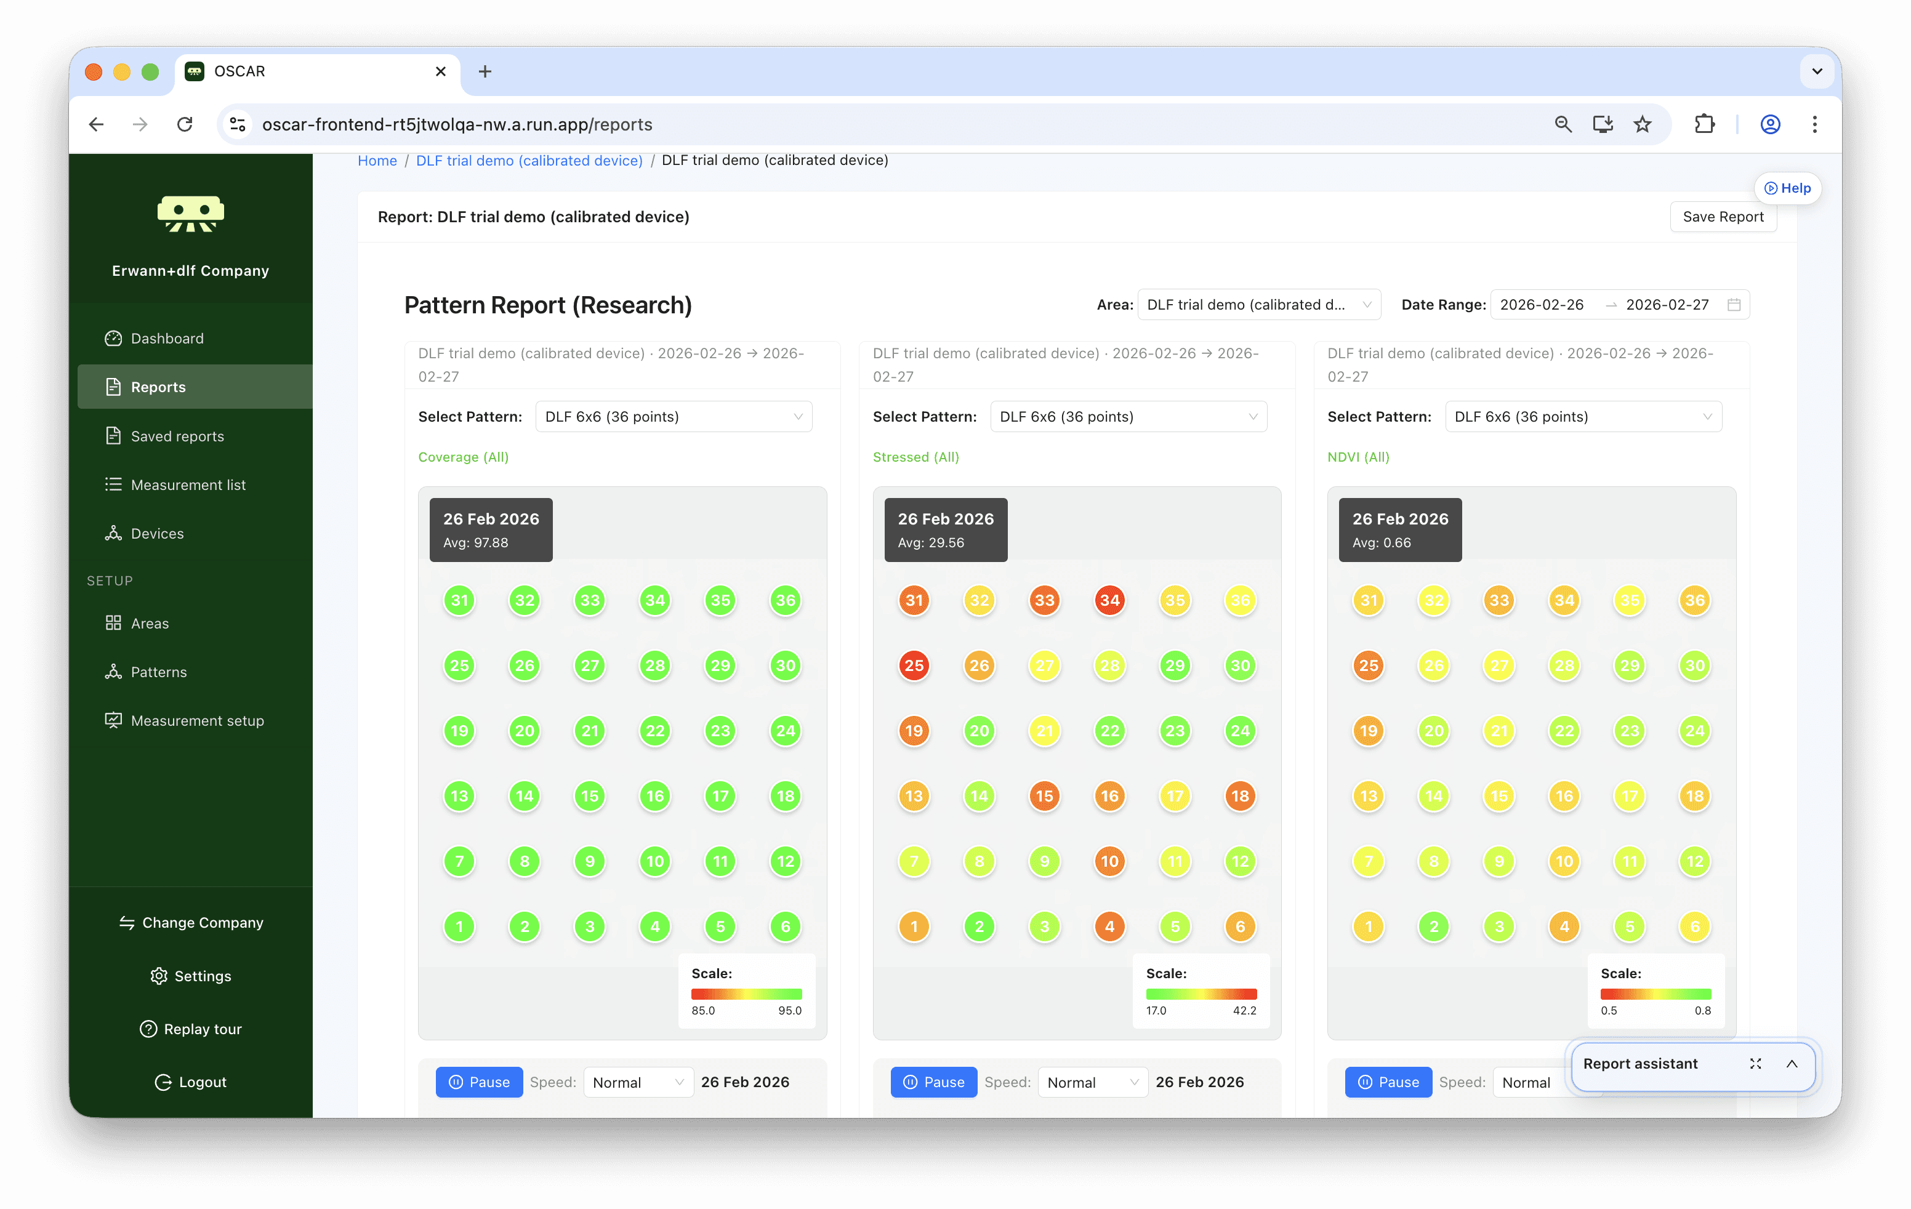Open Select Pattern dropdown in Coverage panel

pyautogui.click(x=673, y=417)
